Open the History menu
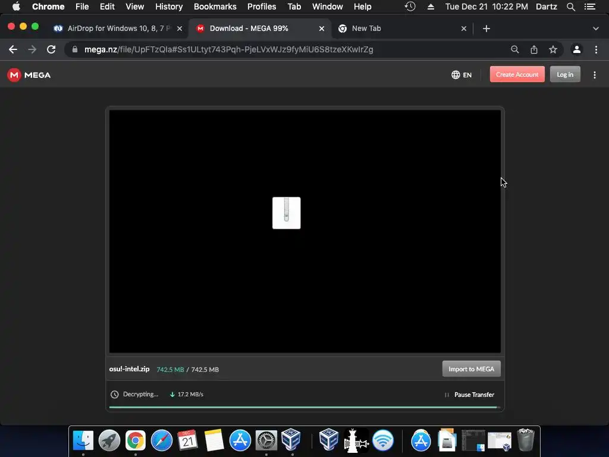This screenshot has width=609, height=457. coord(169,7)
